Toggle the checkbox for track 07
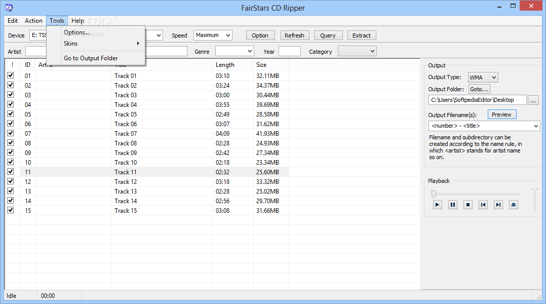 pyautogui.click(x=11, y=133)
